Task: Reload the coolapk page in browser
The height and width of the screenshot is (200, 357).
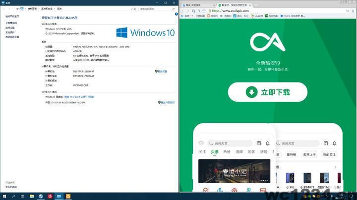Action: tap(193, 11)
